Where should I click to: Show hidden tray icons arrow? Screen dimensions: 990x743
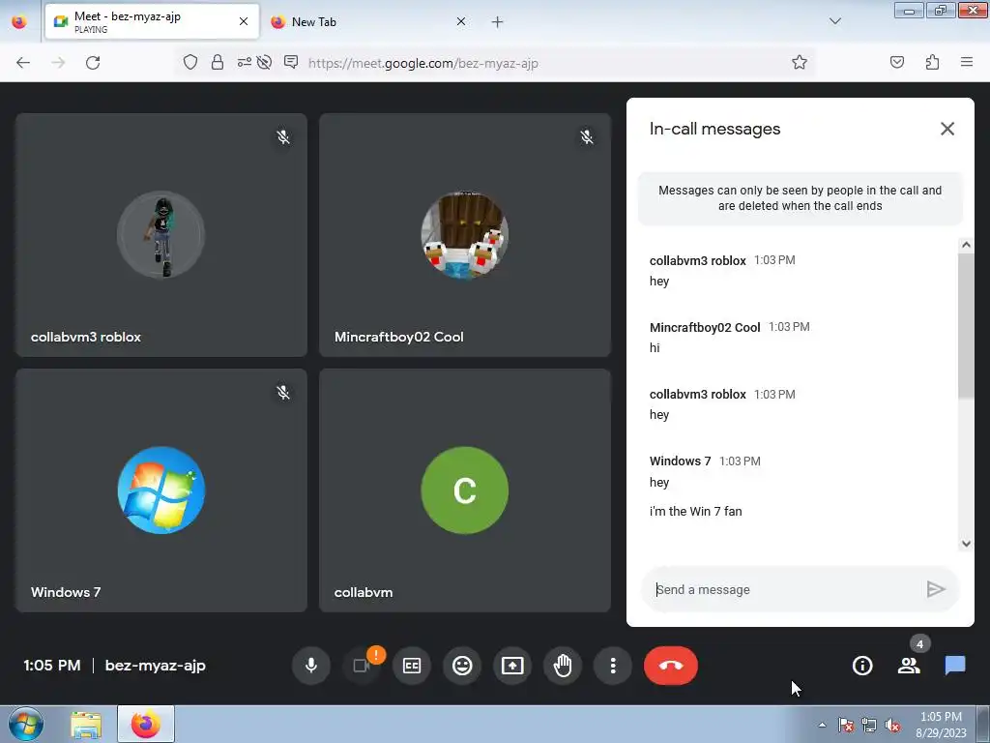click(822, 726)
